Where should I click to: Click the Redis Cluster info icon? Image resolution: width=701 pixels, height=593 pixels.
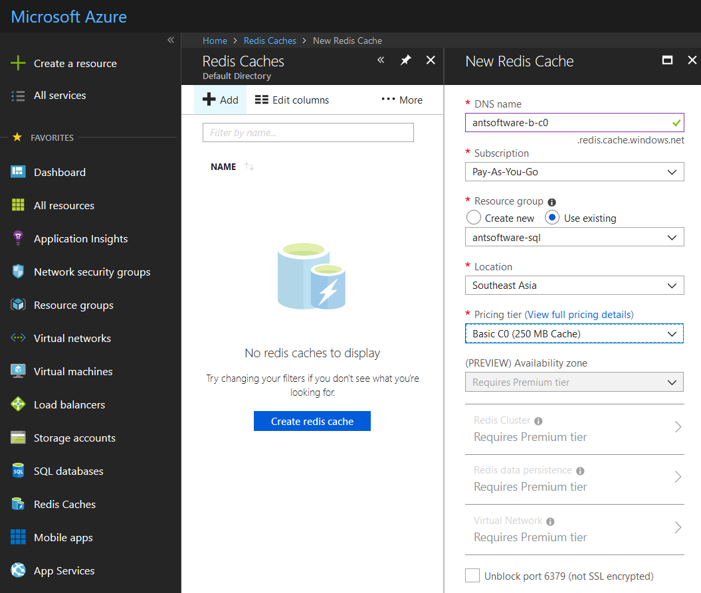coord(538,421)
